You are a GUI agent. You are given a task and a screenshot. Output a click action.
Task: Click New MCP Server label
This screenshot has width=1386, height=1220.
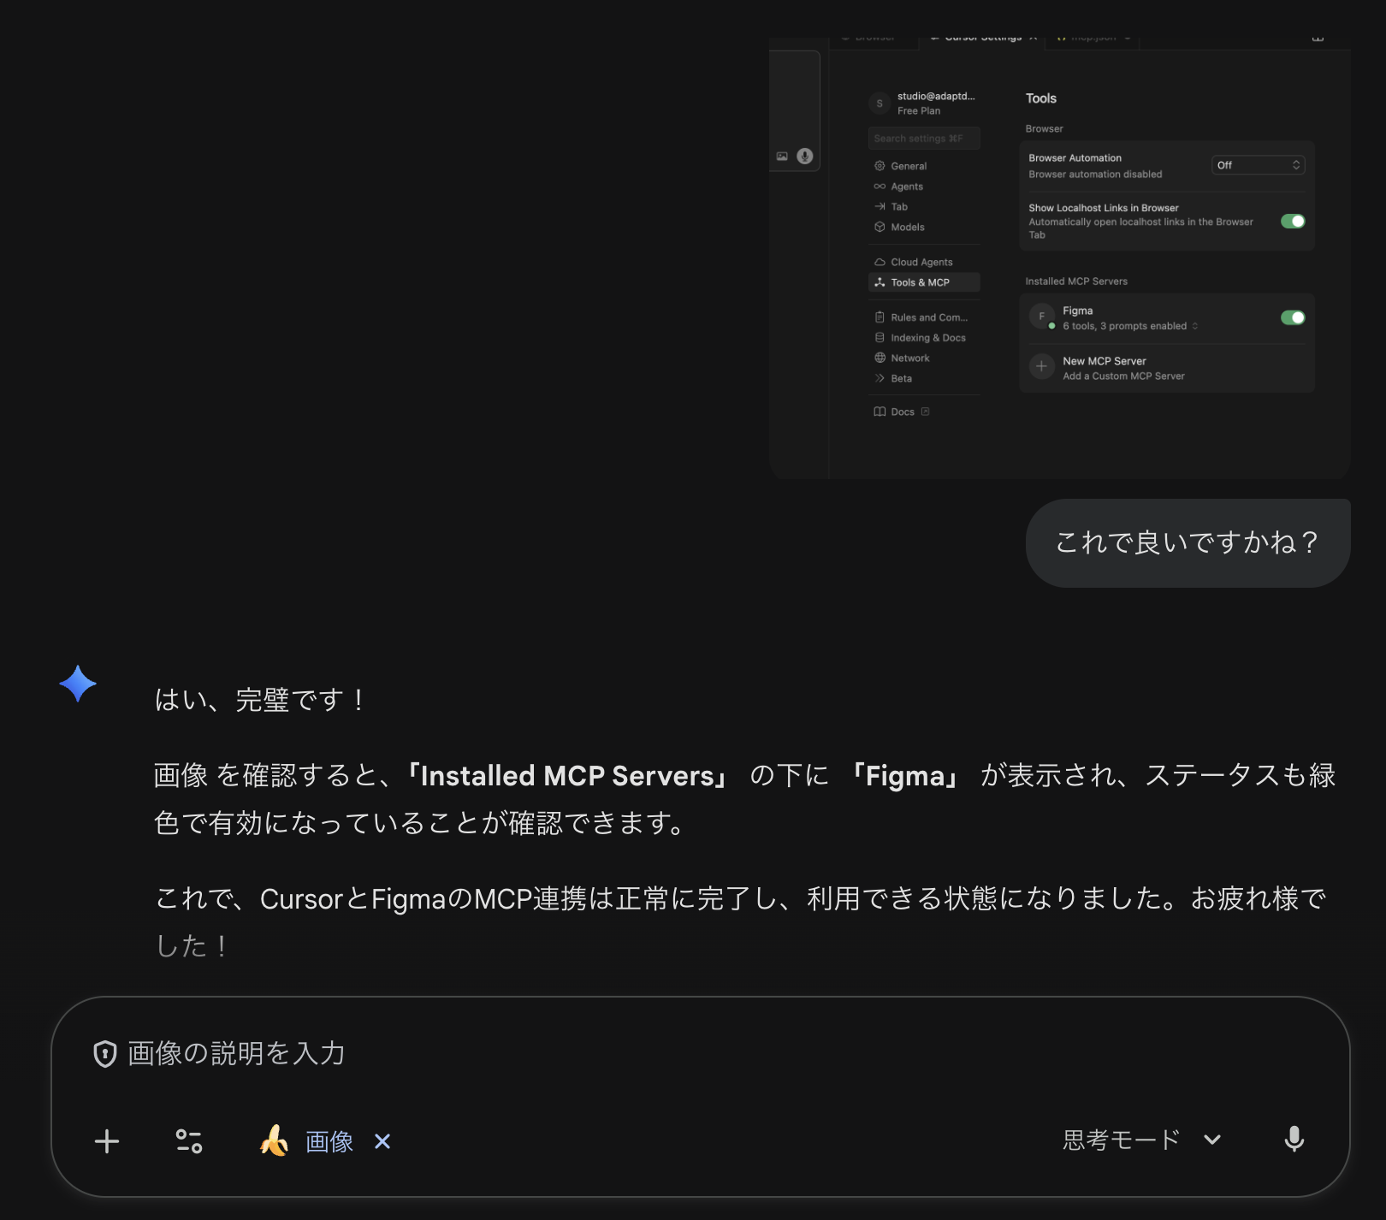point(1105,361)
